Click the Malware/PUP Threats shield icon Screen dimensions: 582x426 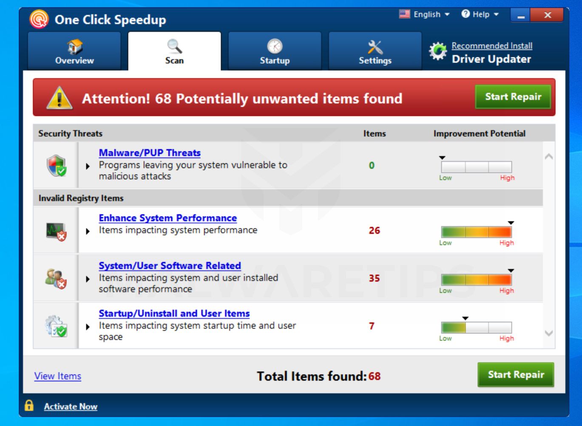(56, 165)
